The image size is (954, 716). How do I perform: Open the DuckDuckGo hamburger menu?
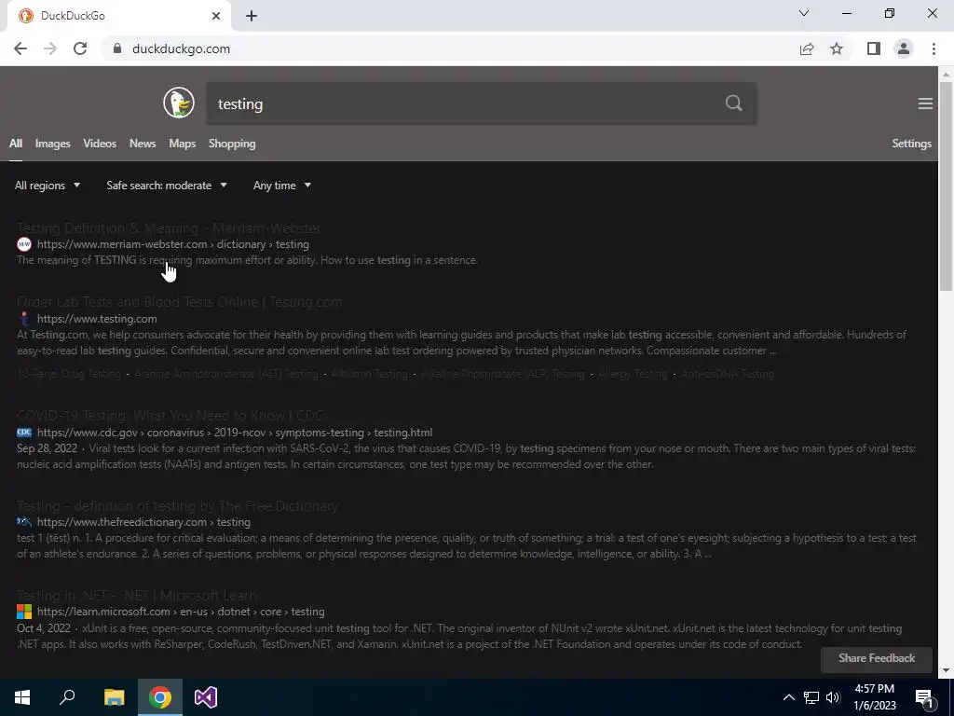(925, 103)
